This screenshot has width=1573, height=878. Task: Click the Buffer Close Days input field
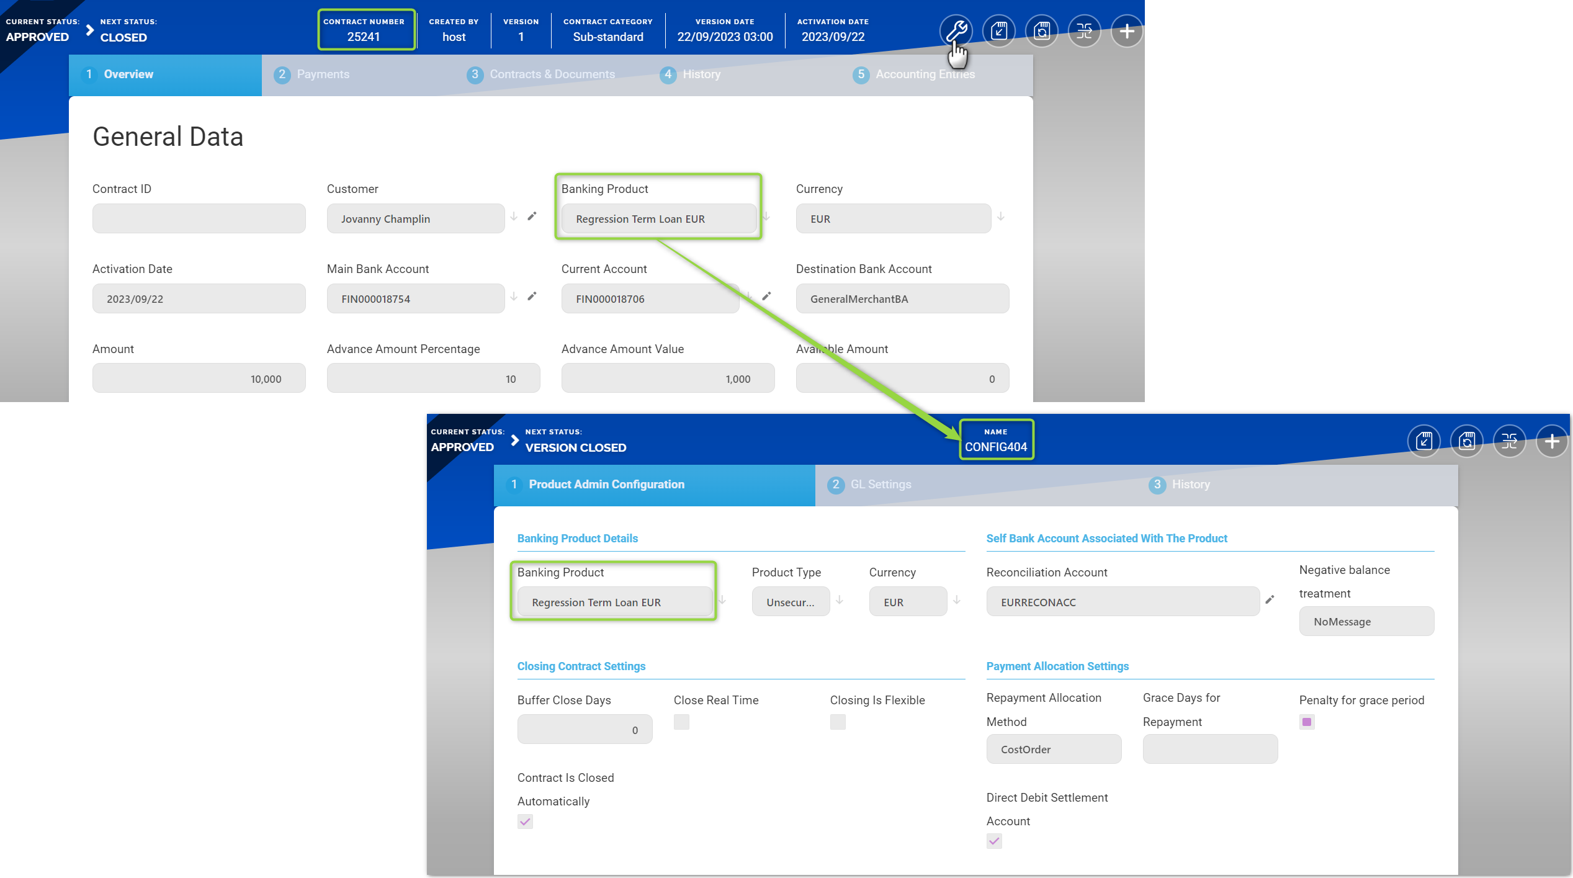coord(584,730)
